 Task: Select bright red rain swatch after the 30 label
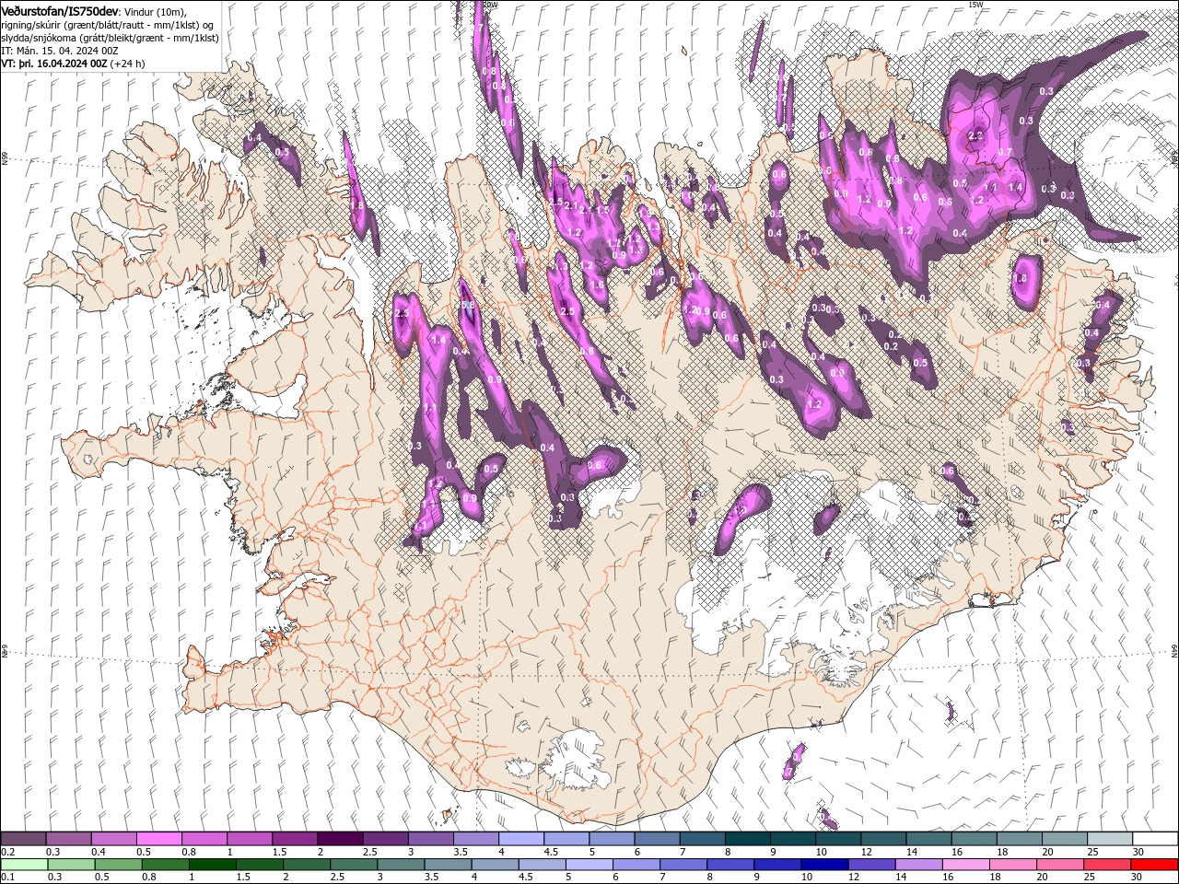[1153, 864]
